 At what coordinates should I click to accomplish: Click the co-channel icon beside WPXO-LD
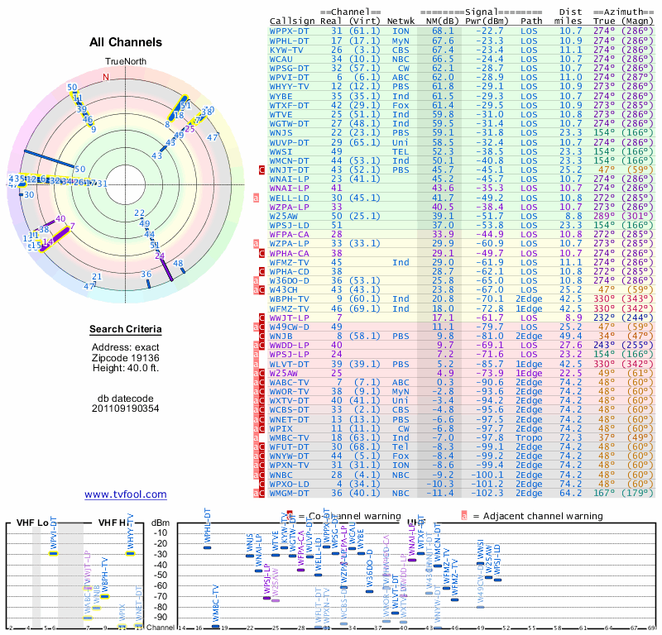261,484
